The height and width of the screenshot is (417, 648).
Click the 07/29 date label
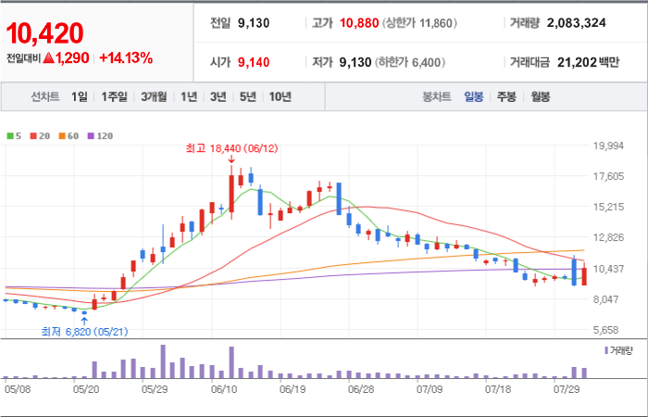[566, 389]
